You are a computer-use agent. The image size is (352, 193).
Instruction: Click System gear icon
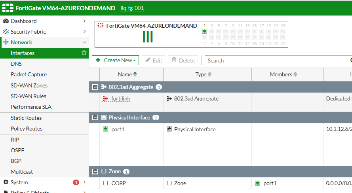tap(6, 182)
